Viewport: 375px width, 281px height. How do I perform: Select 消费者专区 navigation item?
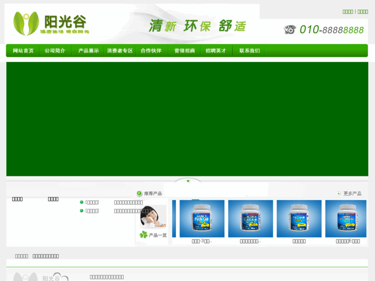coord(120,51)
